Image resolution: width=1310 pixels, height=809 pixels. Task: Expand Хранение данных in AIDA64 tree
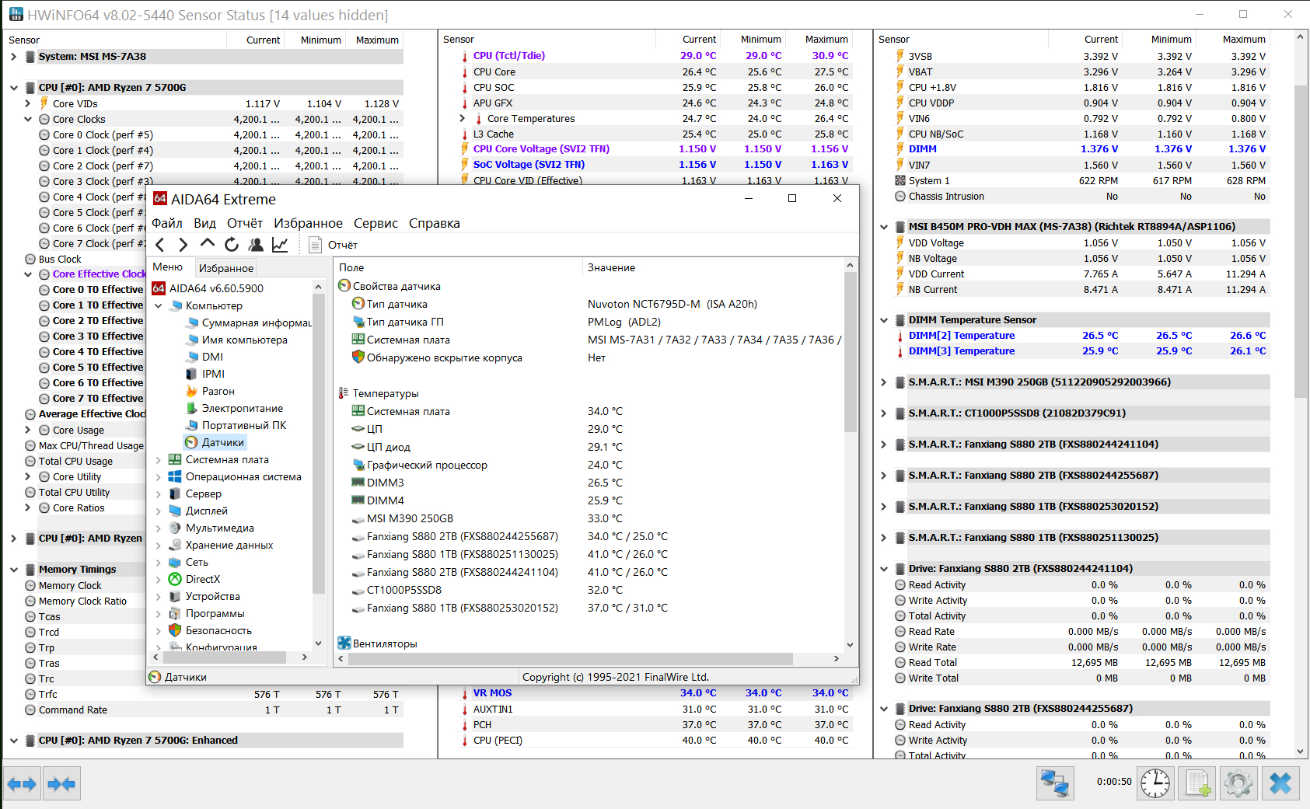tap(159, 545)
